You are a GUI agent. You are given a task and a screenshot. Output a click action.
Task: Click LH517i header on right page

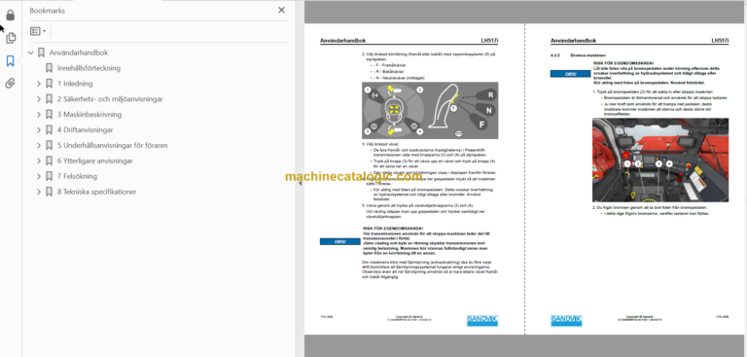(720, 41)
